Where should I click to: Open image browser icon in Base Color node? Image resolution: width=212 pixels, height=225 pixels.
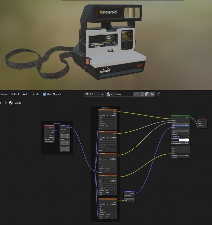pyautogui.click(x=100, y=116)
